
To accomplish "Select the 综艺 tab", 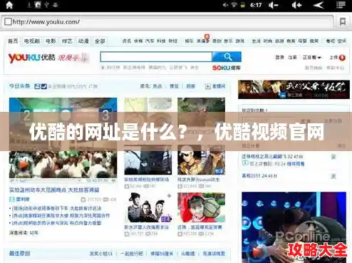I will click(x=67, y=41).
